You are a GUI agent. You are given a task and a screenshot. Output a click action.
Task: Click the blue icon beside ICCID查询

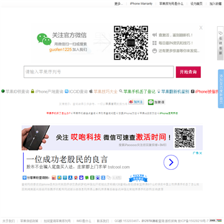pos(67,91)
